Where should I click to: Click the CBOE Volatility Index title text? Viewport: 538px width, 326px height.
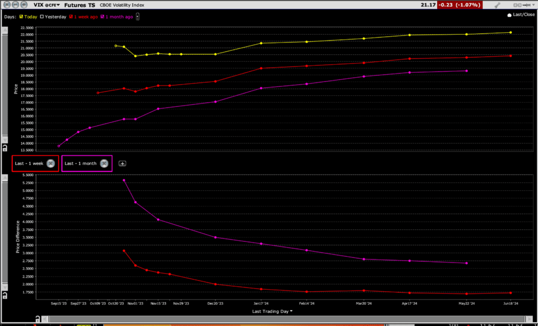click(122, 5)
